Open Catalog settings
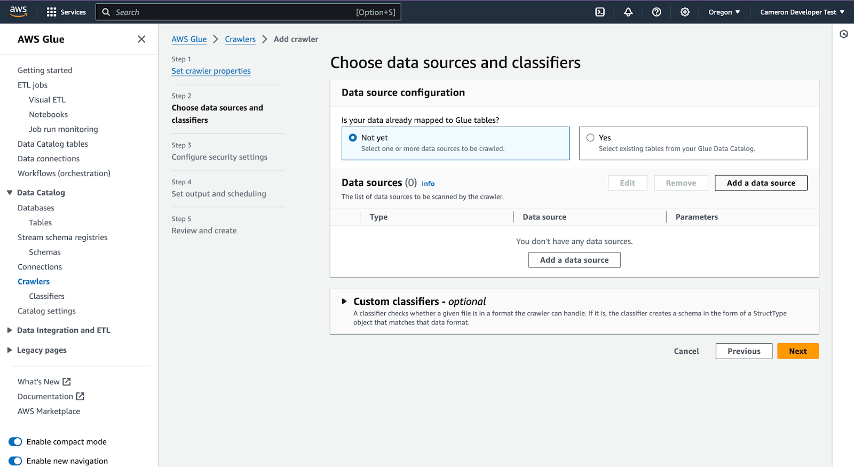Screen dimensions: 854x467 tap(46, 311)
